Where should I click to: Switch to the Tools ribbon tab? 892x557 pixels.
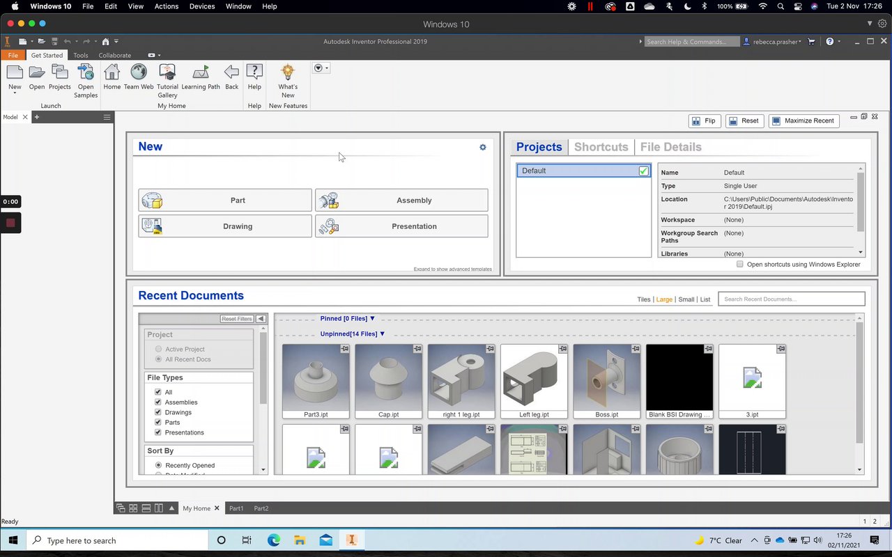coord(81,56)
